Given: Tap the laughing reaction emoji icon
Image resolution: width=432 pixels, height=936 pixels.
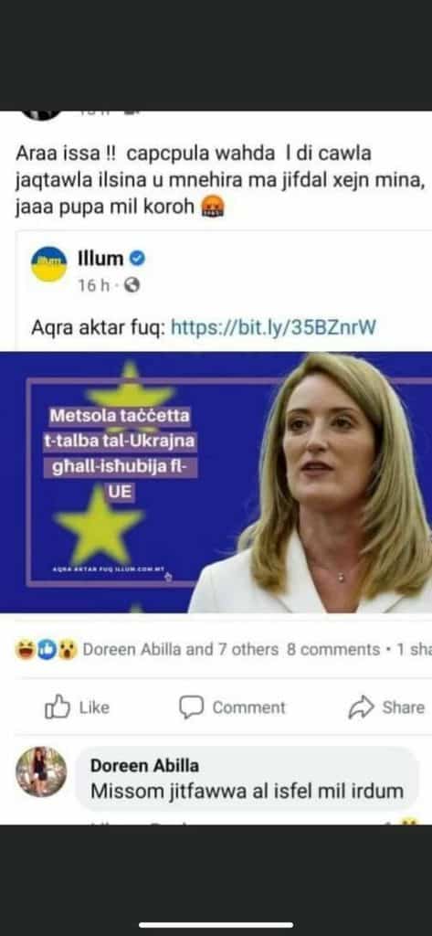Looking at the screenshot, I should [x=25, y=650].
